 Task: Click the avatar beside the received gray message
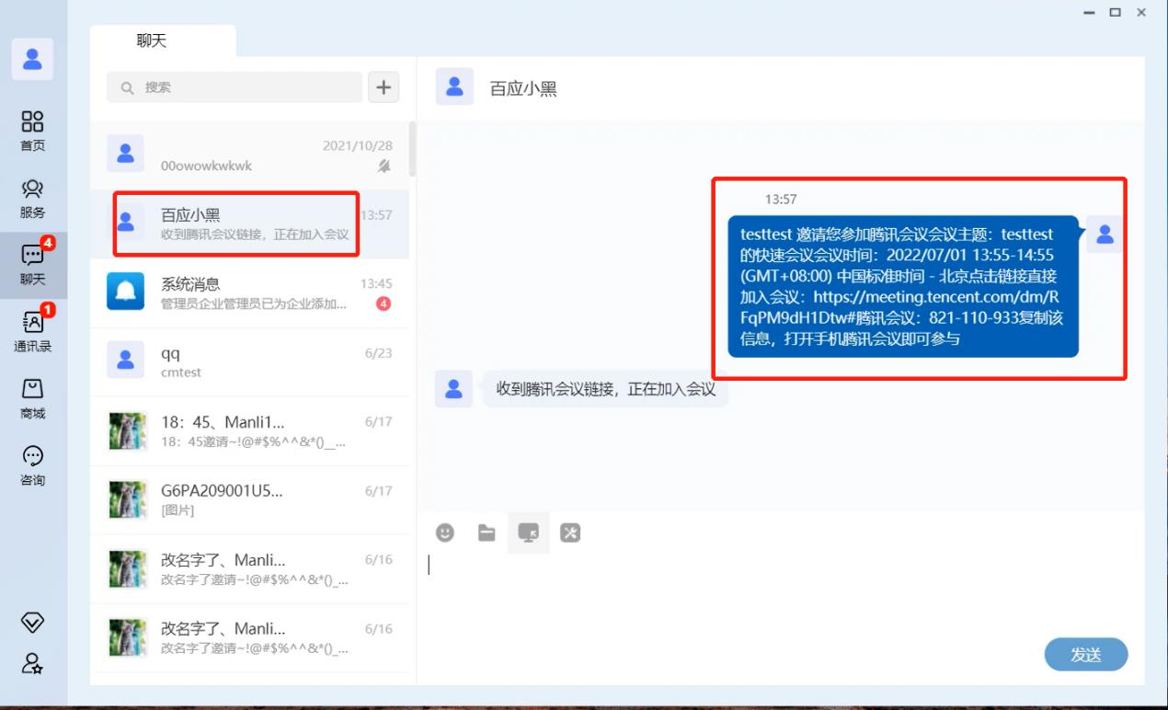click(x=453, y=389)
